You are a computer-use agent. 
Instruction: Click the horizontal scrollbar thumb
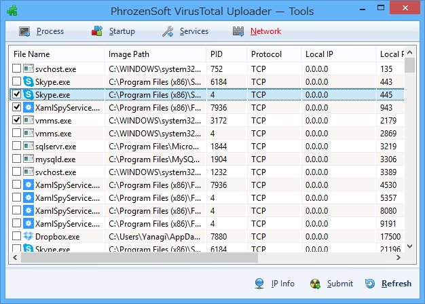click(140, 258)
